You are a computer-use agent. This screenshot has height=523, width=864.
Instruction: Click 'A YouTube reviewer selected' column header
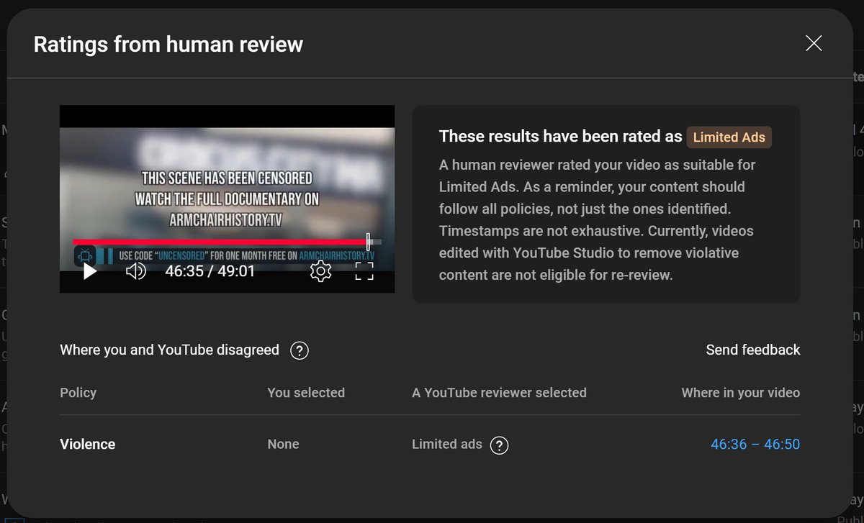499,393
